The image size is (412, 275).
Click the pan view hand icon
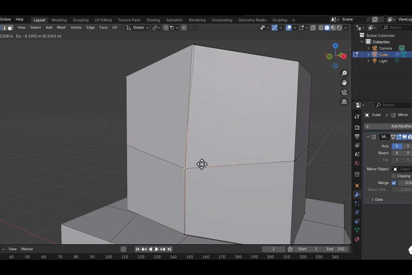[344, 83]
